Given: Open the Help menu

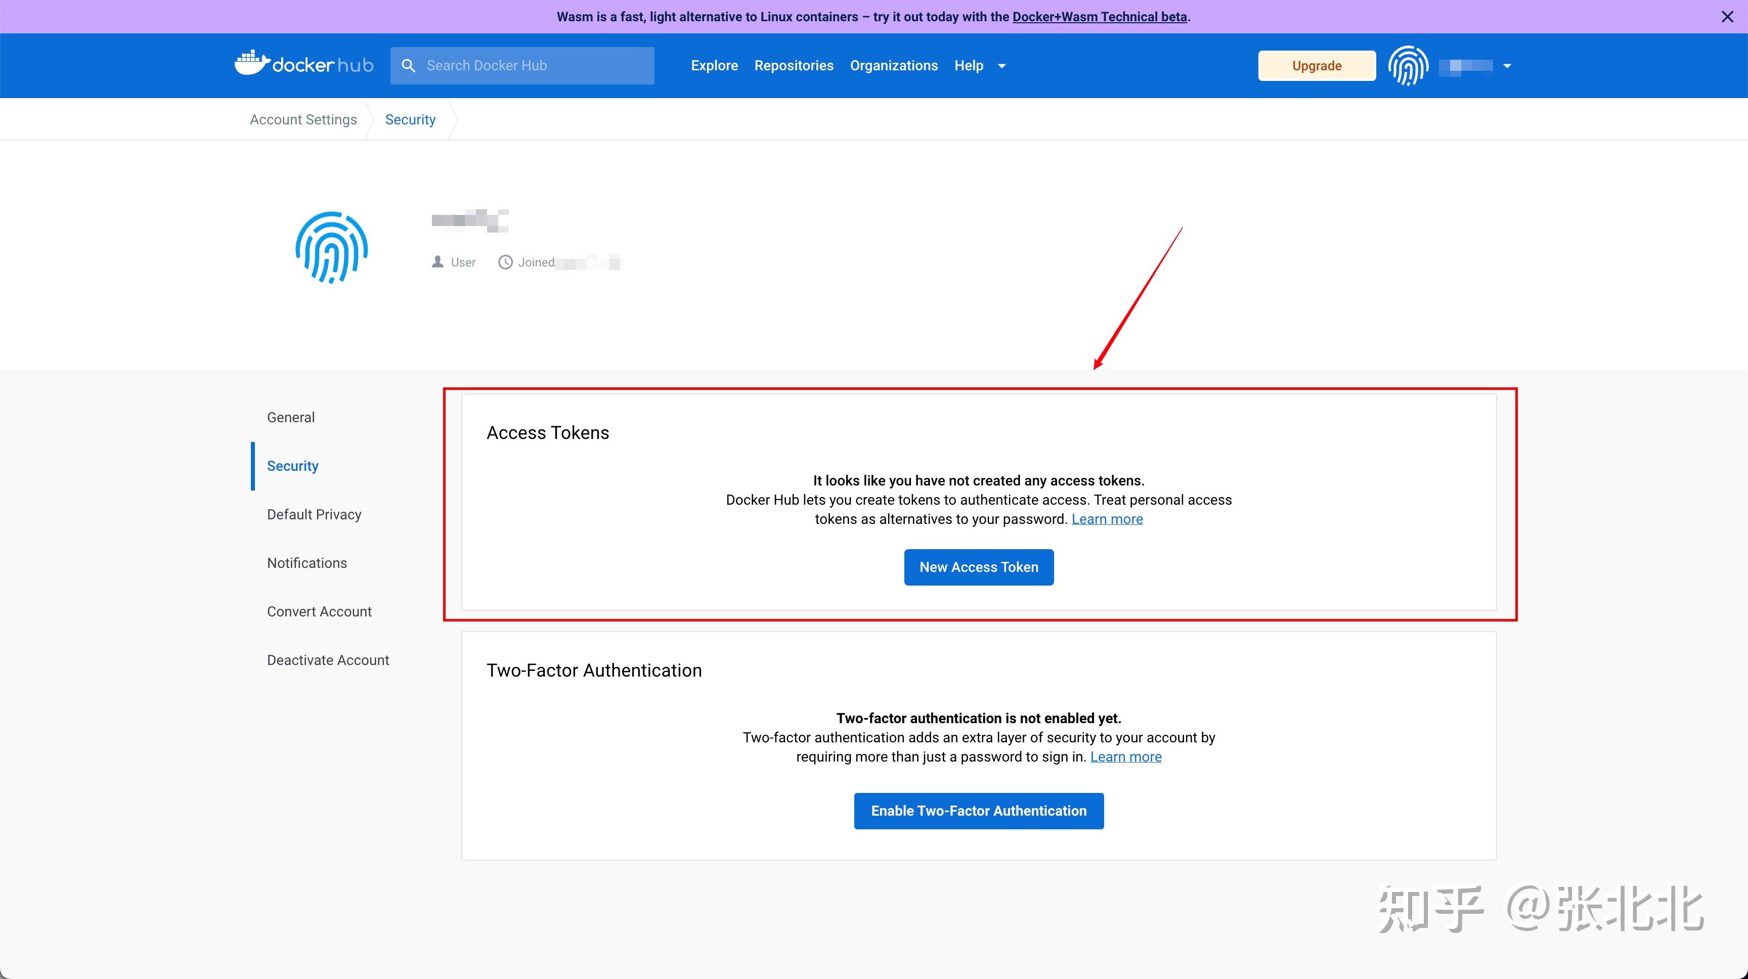Looking at the screenshot, I should pyautogui.click(x=968, y=65).
